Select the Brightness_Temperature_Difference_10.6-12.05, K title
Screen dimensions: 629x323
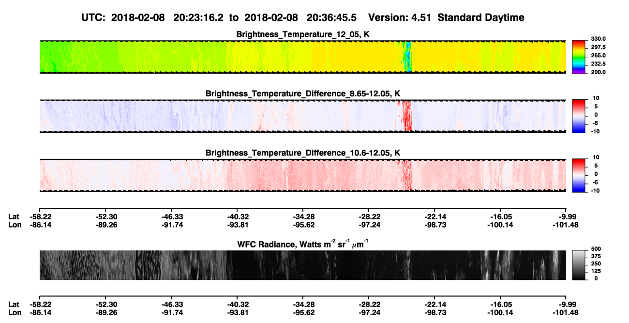click(x=303, y=153)
